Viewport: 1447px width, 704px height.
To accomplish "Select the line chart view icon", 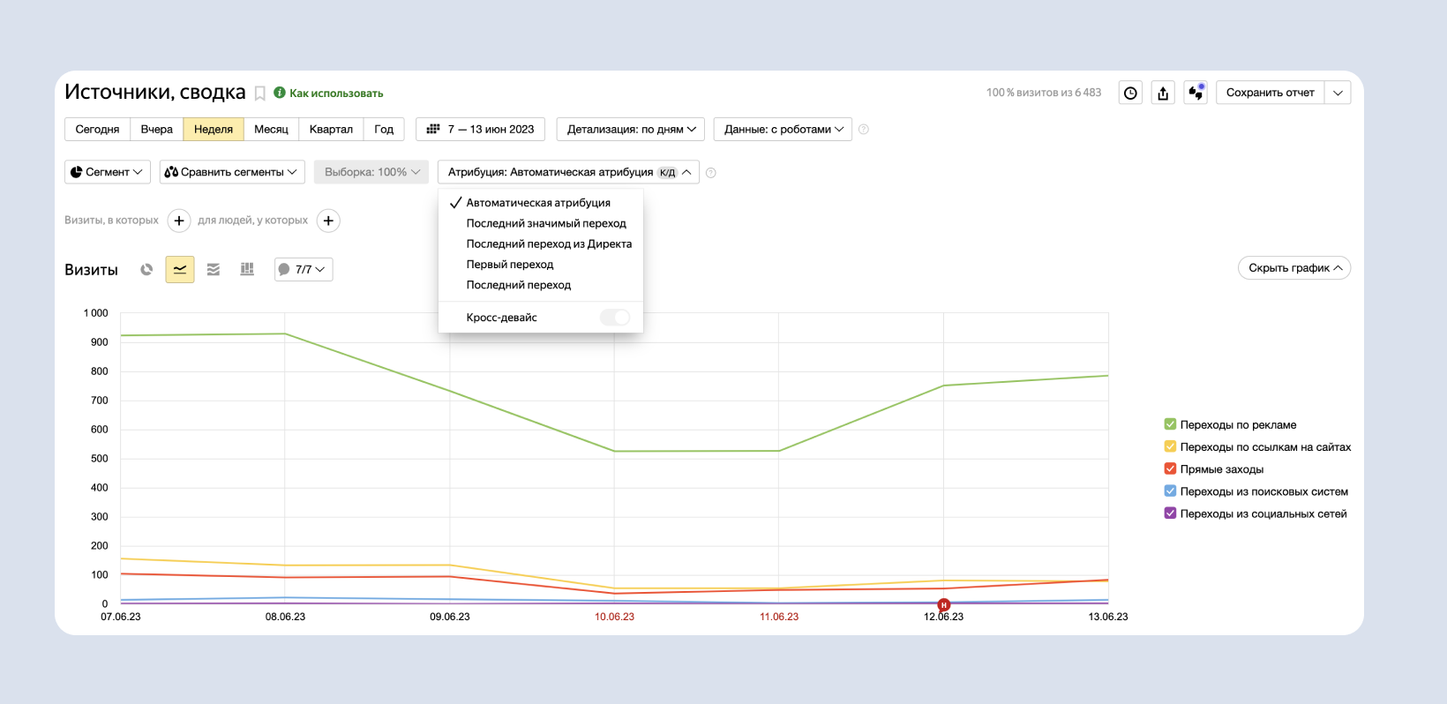I will pos(180,269).
